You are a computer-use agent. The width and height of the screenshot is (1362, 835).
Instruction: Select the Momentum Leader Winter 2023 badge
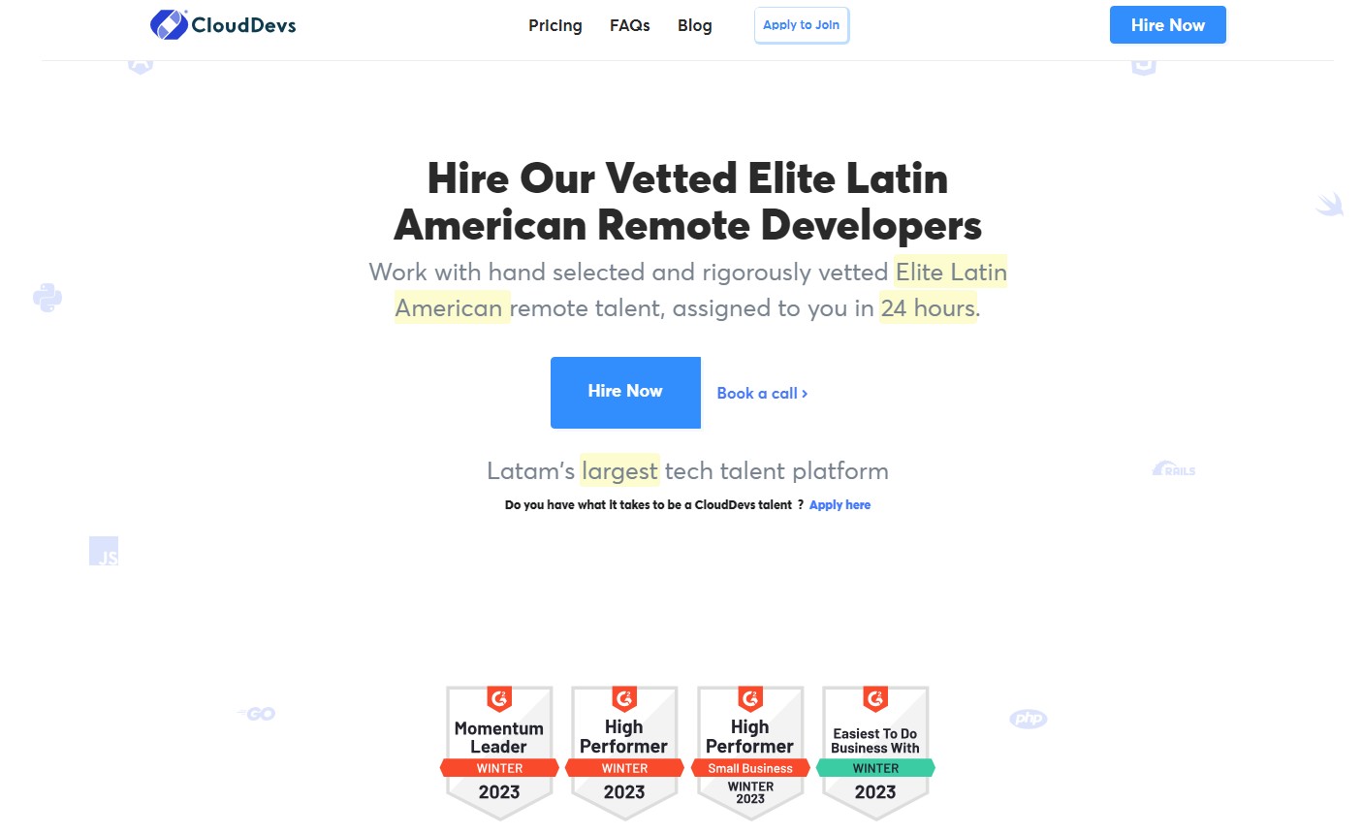pyautogui.click(x=499, y=753)
